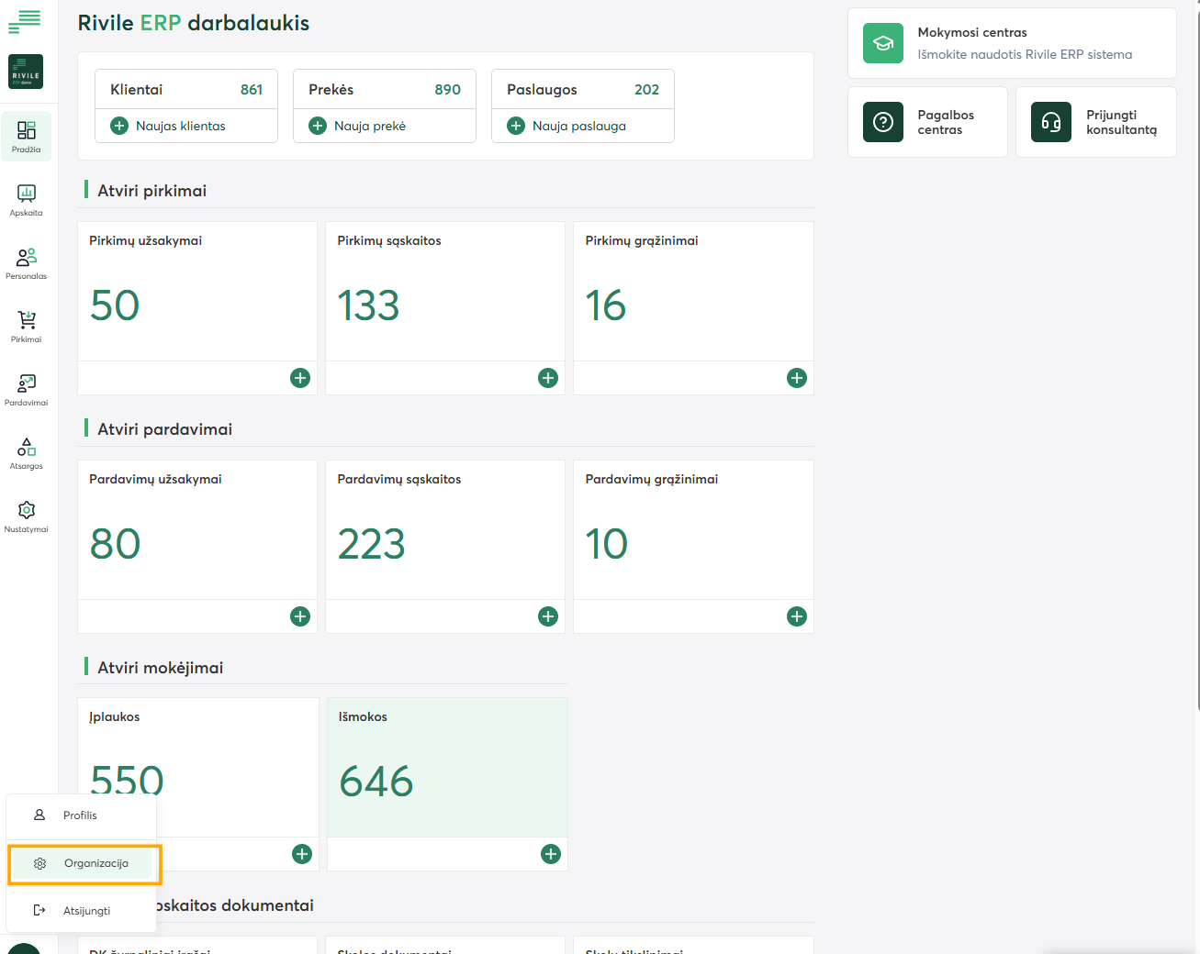Open the Nustatymai settings gear icon
This screenshot has height=954, width=1200.
coord(26,510)
